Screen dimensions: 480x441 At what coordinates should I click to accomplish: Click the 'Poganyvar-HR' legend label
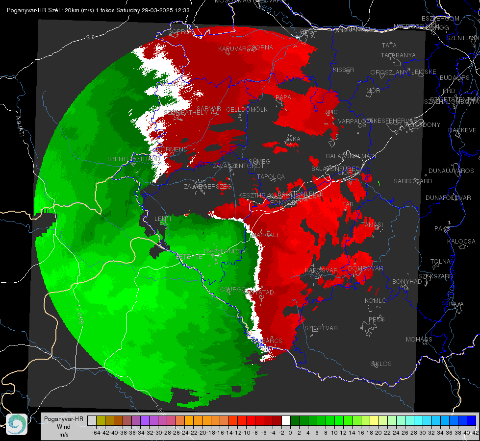[63, 419]
